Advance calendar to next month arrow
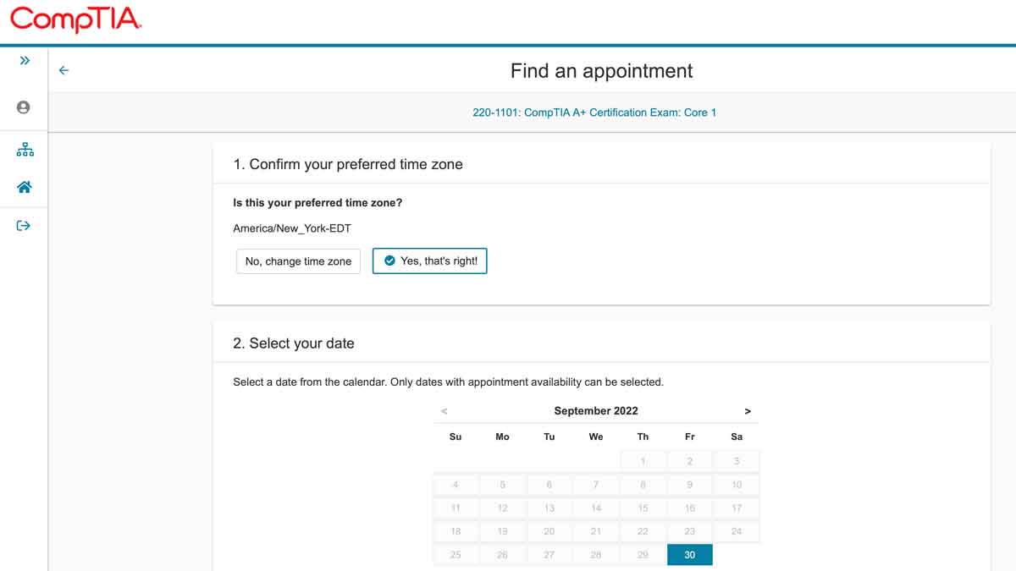This screenshot has width=1016, height=571. 748,411
